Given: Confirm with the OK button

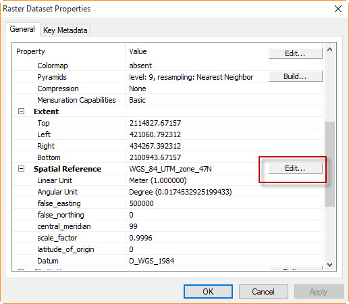Looking at the screenshot, I should tap(208, 292).
